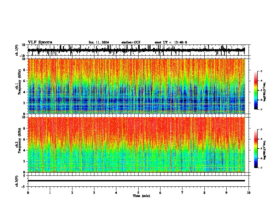
Task: Select the date text "Jan. 11, 2024"
Action: 99,42
